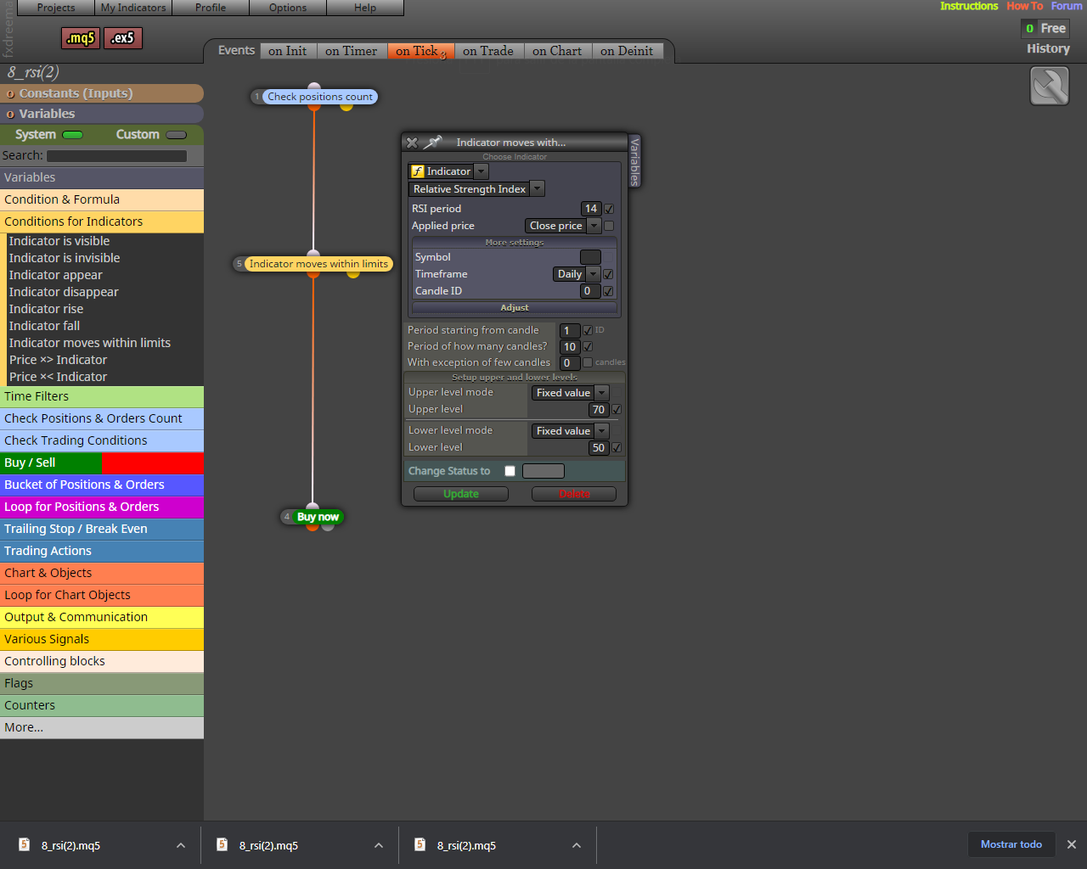This screenshot has width=1087, height=869.
Task: Click the yellow output dot under Indicator moves within limits
Action: (x=353, y=273)
